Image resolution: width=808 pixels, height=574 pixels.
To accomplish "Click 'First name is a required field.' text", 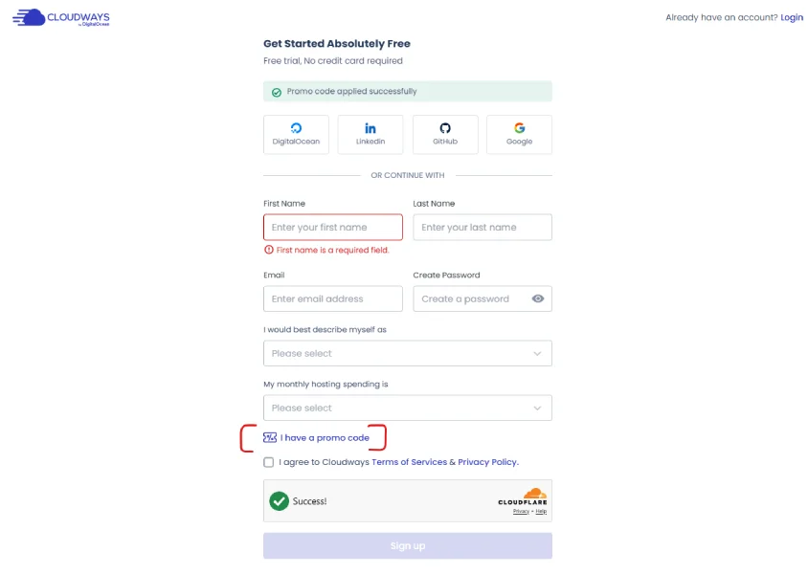I will click(332, 250).
